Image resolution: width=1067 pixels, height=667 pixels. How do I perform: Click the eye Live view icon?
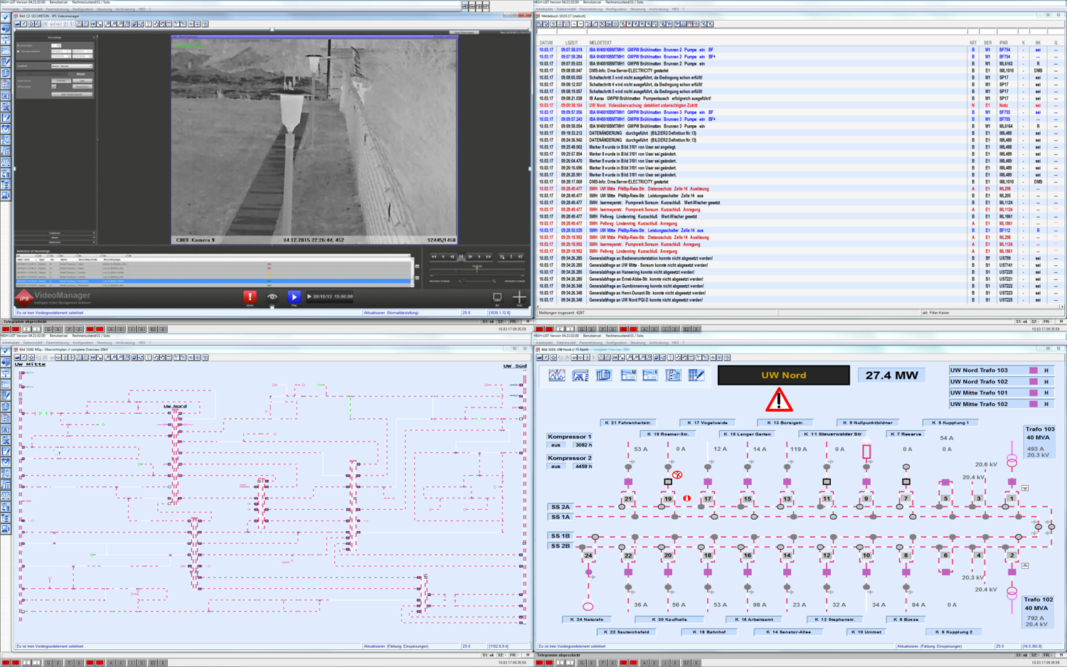point(272,297)
